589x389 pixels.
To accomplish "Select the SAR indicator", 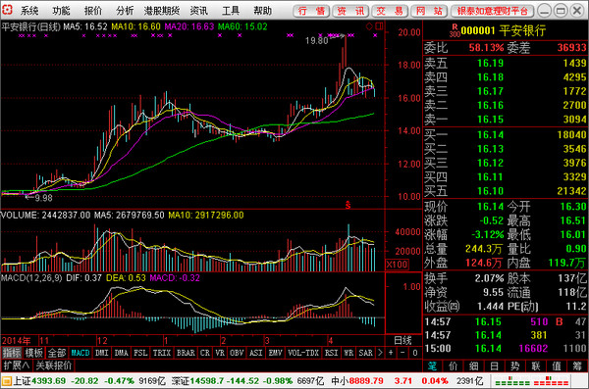I will [x=365, y=353].
